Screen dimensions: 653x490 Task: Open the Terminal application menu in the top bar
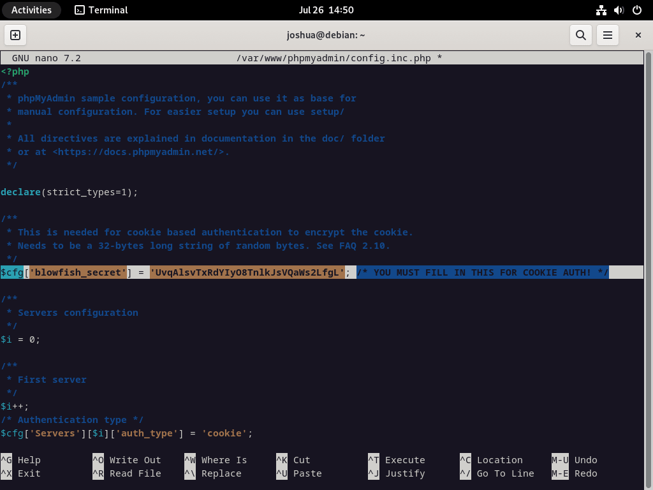coord(102,10)
